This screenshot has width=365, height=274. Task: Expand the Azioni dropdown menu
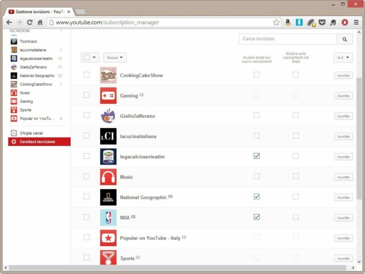[x=115, y=58]
